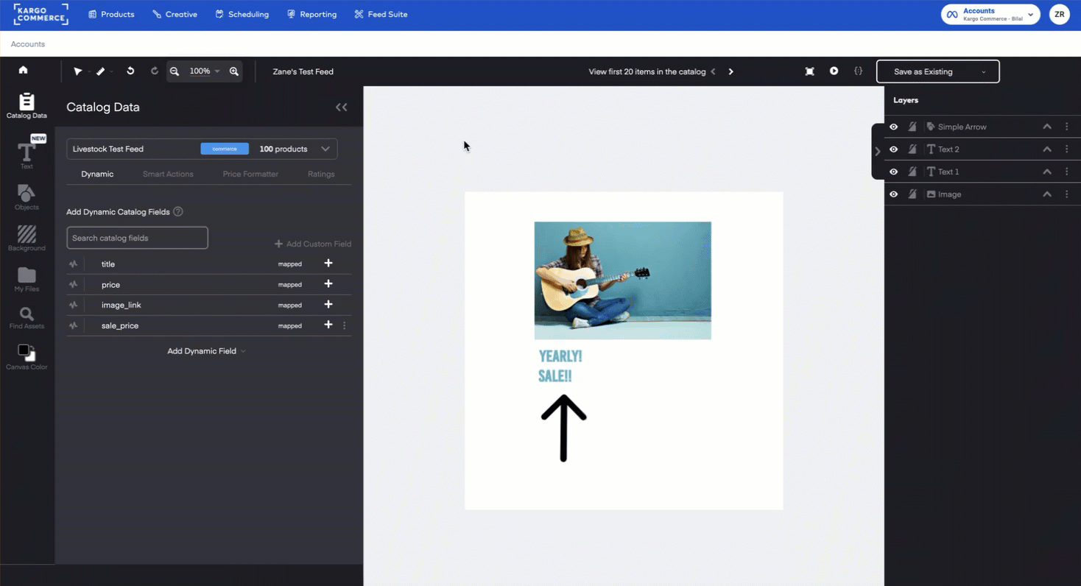This screenshot has width=1081, height=586.
Task: Open the Text tool from the sidebar
Action: point(27,152)
